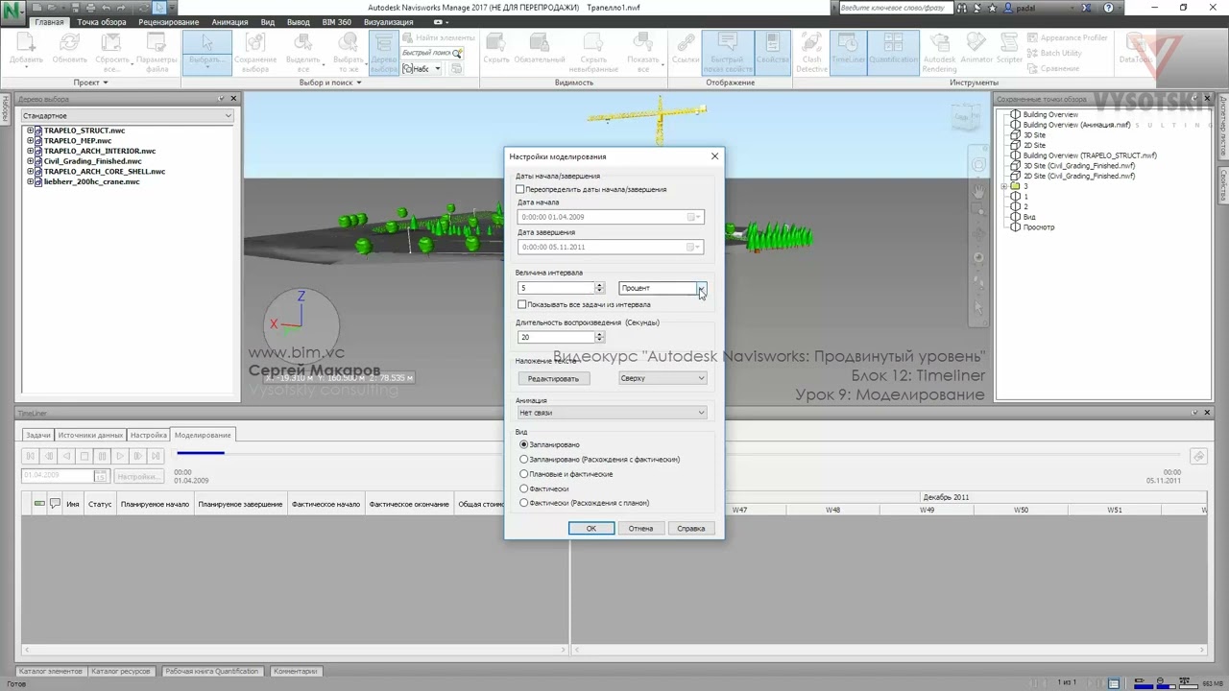Click Скрыть невыбранные in the ribbon

point(592,51)
